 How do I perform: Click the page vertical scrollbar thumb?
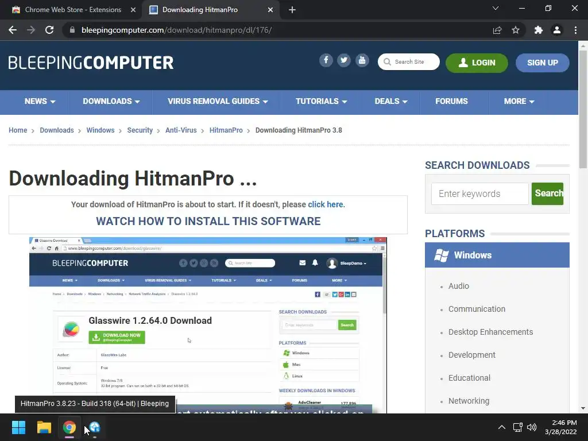click(x=583, y=109)
